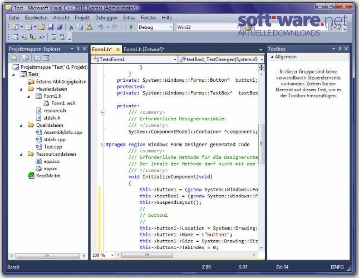Click the first icon in the Projektmappen-Explorer toolbar
Viewport: 359px width, 278px height.
click(x=14, y=58)
